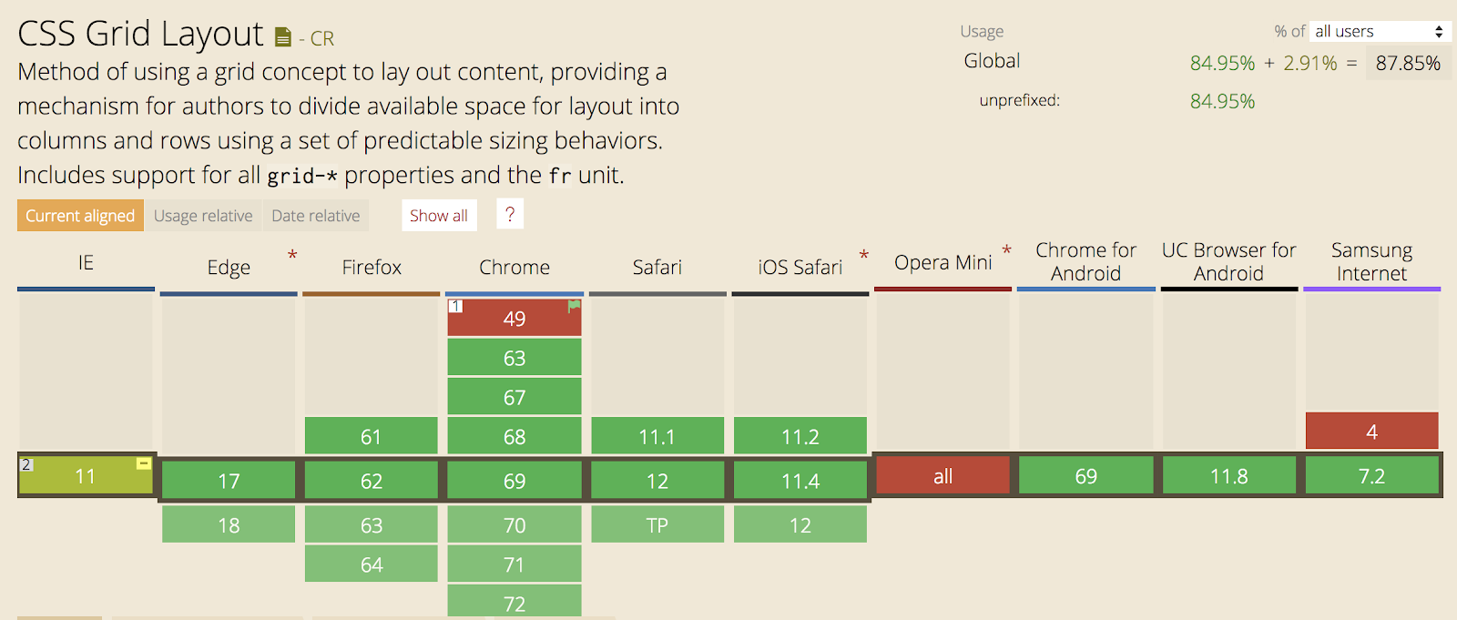The height and width of the screenshot is (620, 1457).
Task: Click the asterisk next to Opera Mini
Action: [1006, 250]
